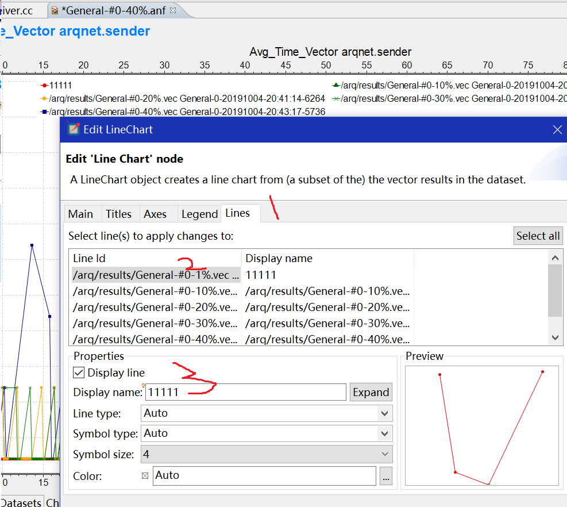The image size is (567, 507).
Task: Click display name cell 11111 in table
Action: click(x=261, y=275)
